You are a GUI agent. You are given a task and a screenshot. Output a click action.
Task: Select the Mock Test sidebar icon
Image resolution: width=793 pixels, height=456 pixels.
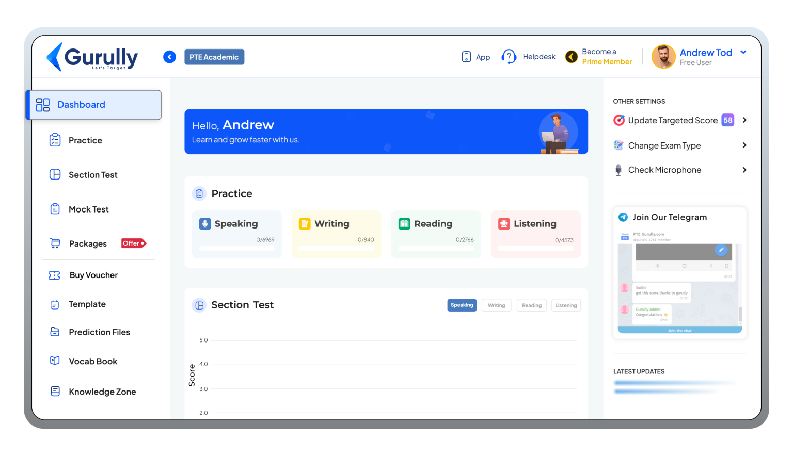(x=55, y=209)
